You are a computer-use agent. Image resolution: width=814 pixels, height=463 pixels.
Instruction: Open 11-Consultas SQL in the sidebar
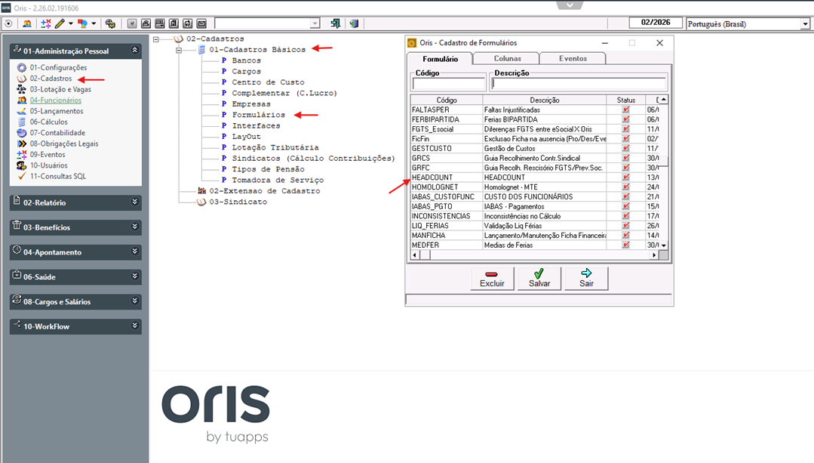tap(57, 177)
